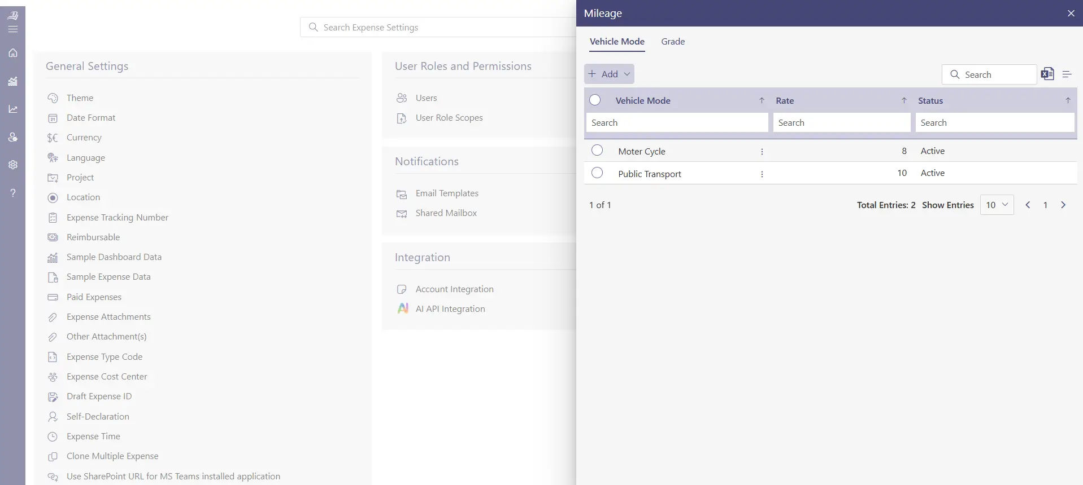Open the column options menu icon
This screenshot has width=1083, height=485.
pos(1067,74)
